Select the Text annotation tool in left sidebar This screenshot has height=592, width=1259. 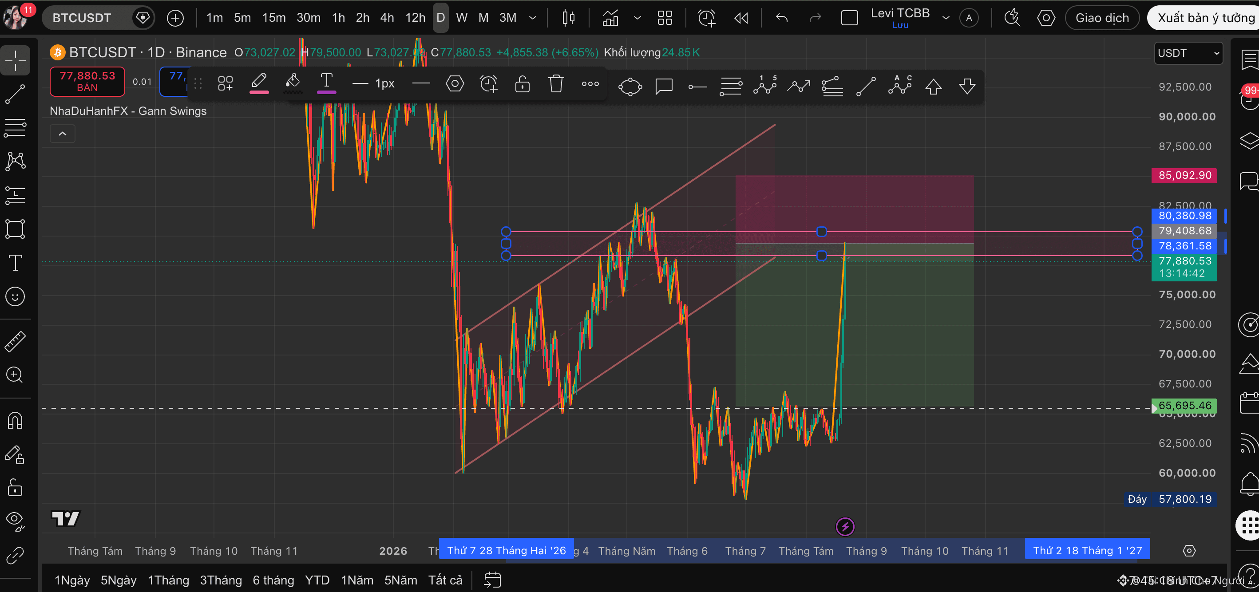tap(15, 263)
